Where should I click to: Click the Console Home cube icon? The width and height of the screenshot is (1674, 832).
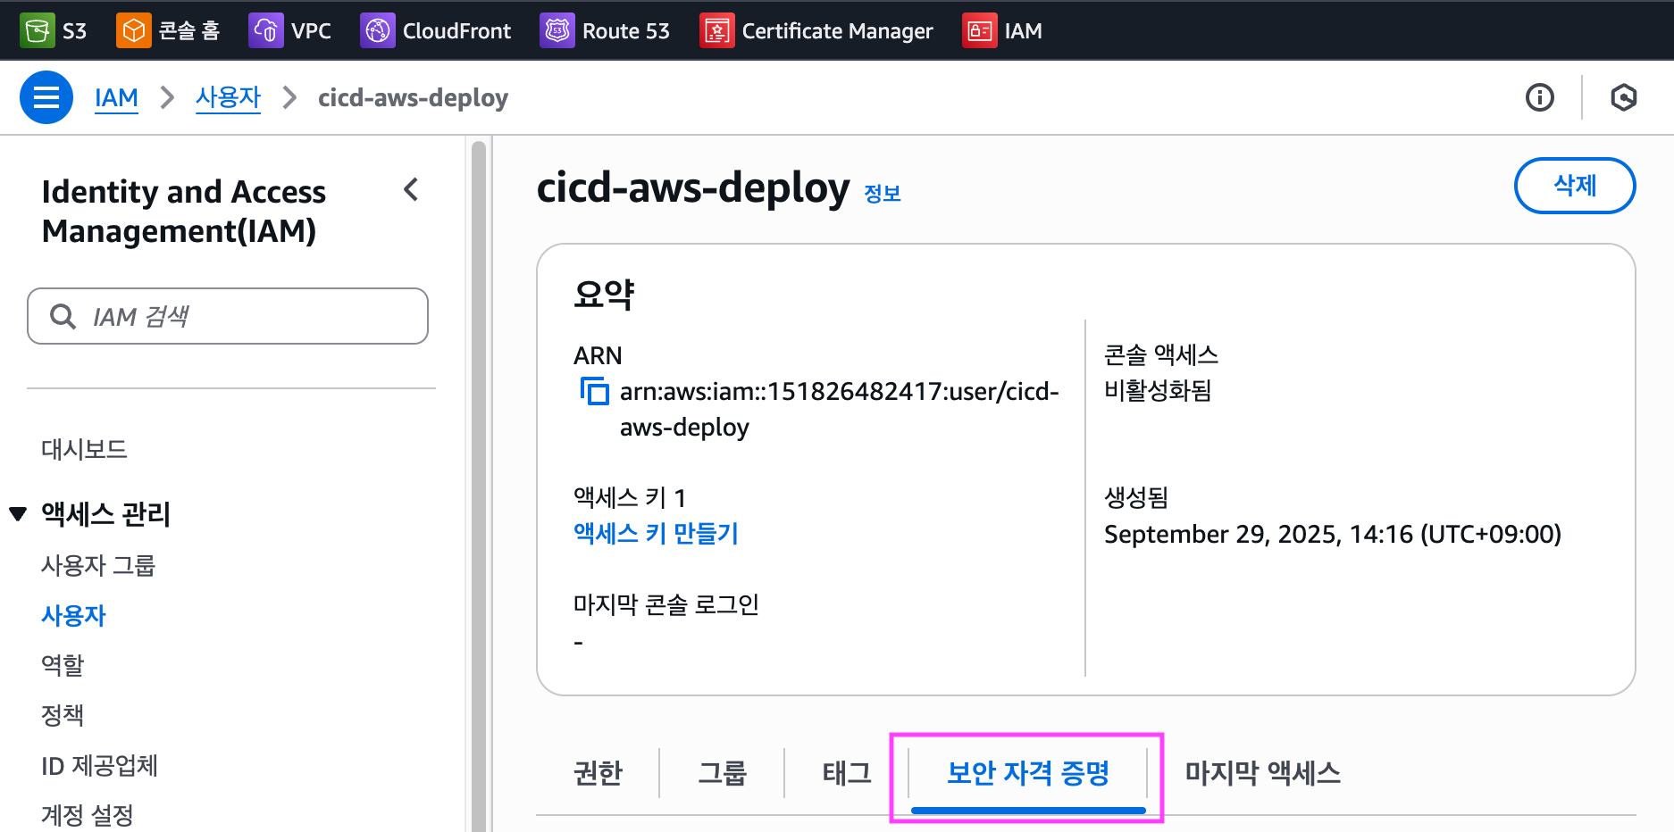click(x=133, y=31)
